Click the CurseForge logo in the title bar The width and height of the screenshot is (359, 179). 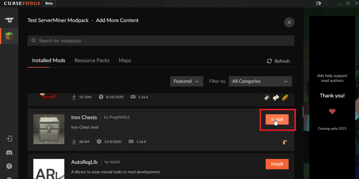(x=22, y=3)
